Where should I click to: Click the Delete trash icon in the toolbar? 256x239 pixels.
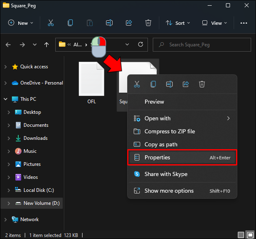click(x=148, y=23)
